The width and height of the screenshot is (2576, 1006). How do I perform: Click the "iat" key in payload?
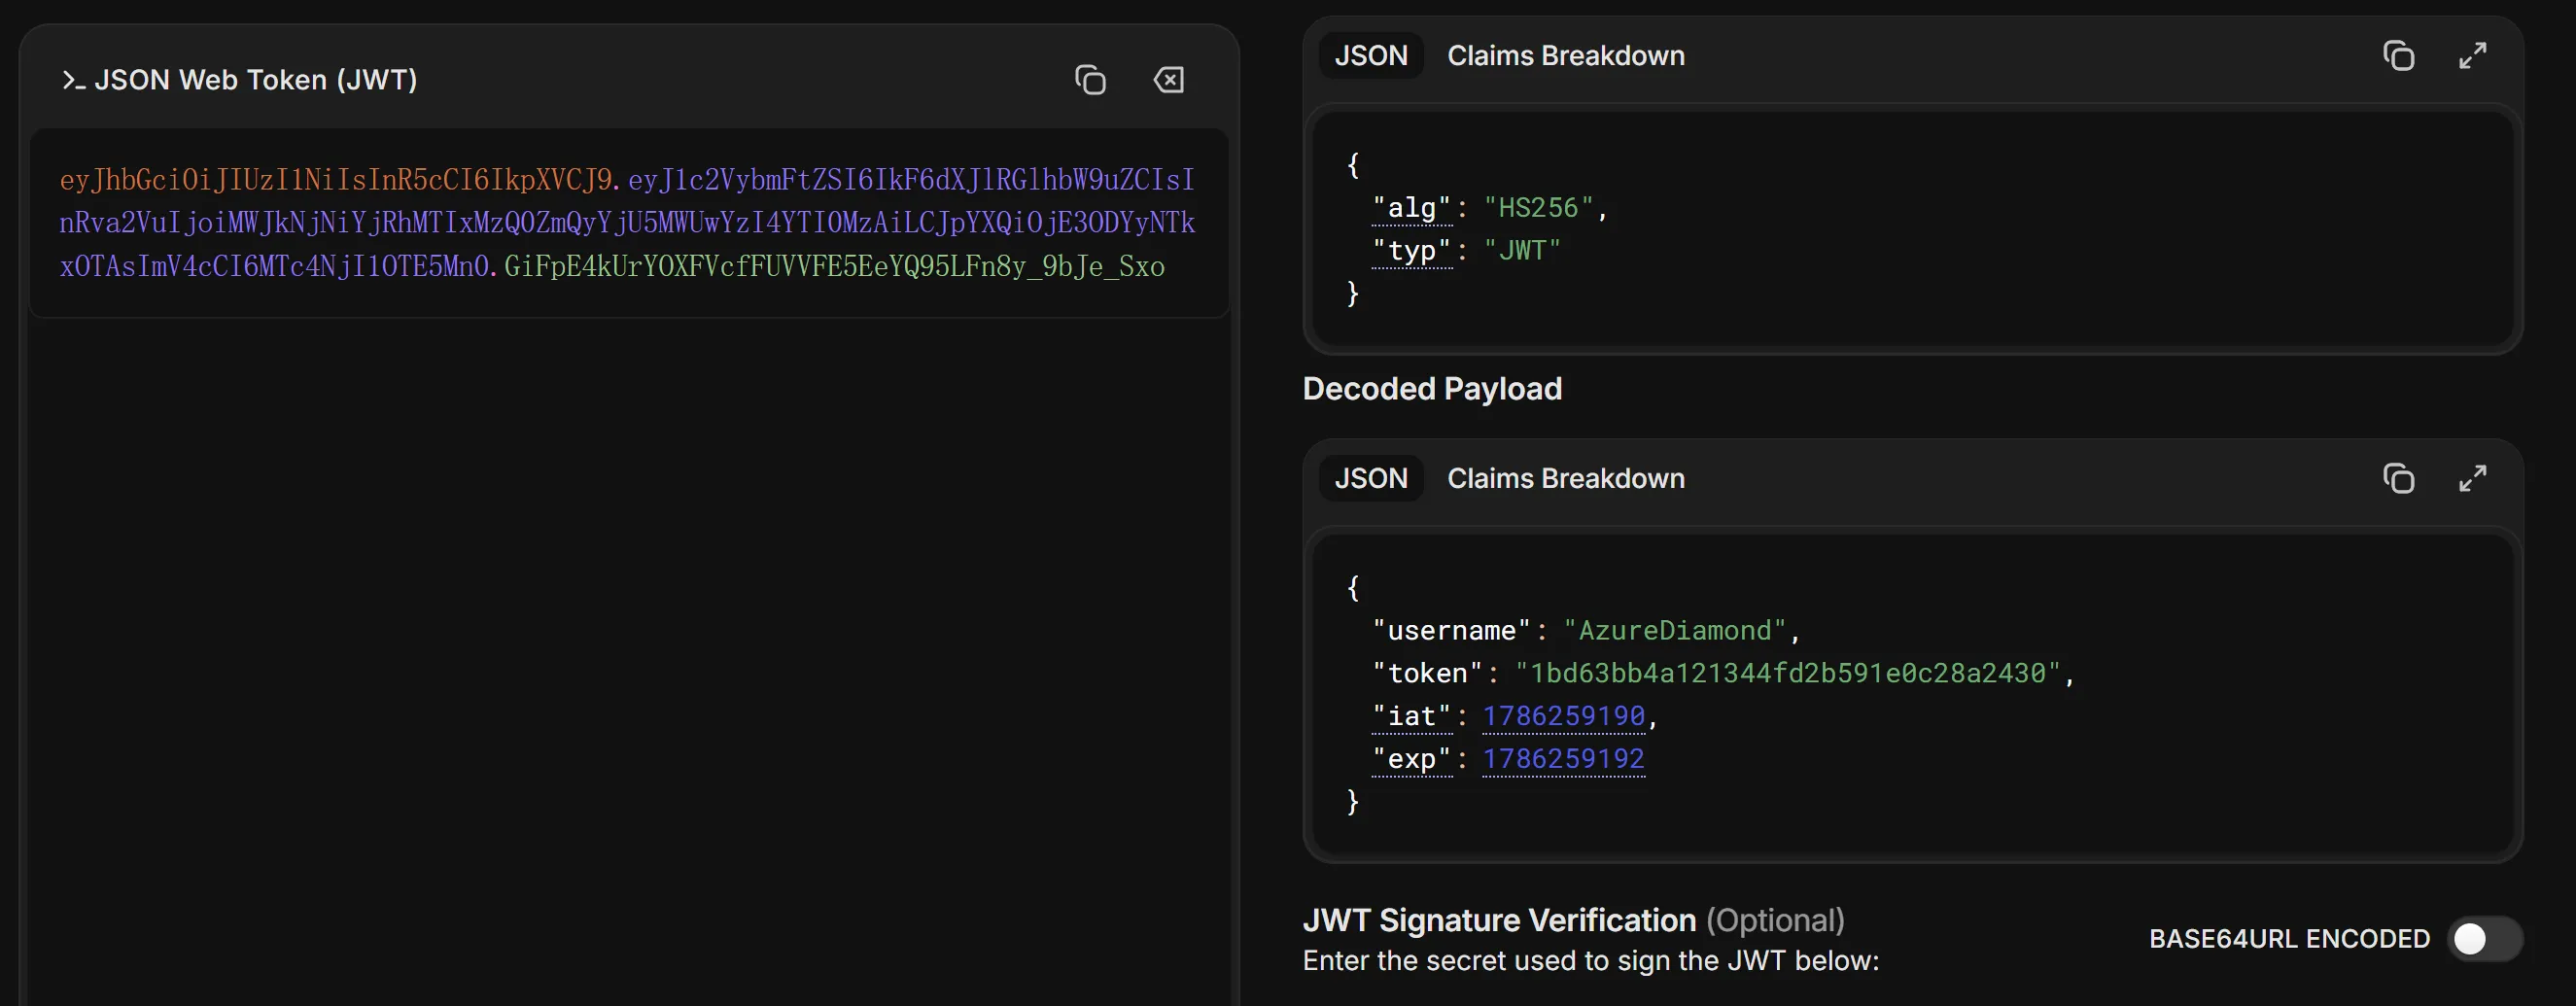(x=1412, y=716)
